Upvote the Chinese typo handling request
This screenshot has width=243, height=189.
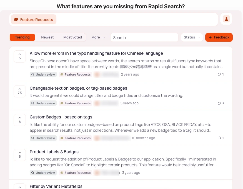(x=20, y=56)
